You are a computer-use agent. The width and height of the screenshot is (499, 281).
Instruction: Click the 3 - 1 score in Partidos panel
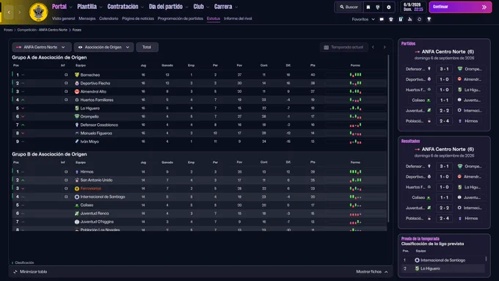[444, 69]
